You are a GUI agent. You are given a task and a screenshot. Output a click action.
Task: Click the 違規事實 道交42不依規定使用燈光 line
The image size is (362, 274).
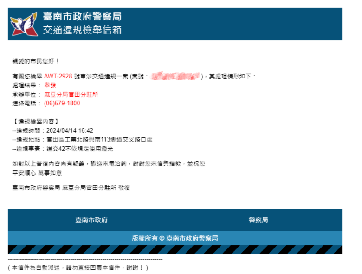click(63, 149)
